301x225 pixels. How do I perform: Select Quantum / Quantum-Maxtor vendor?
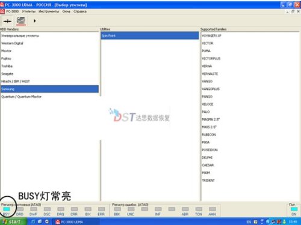tap(49, 97)
